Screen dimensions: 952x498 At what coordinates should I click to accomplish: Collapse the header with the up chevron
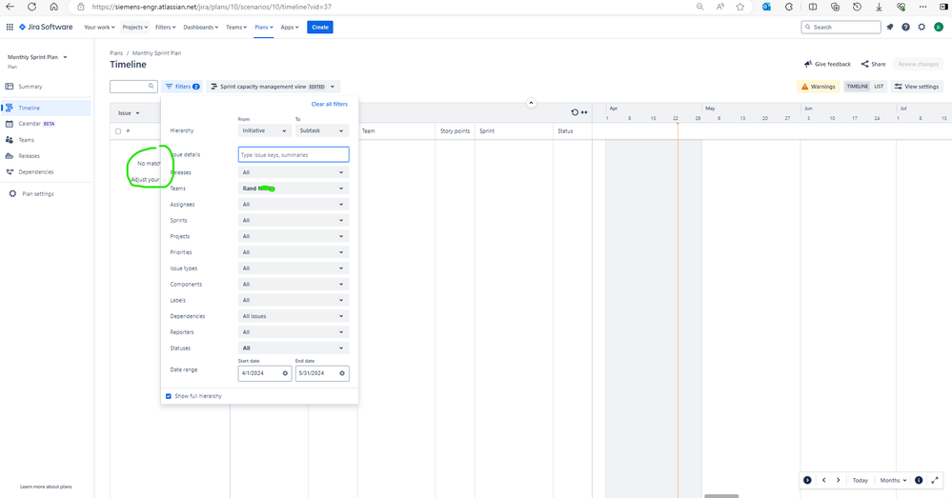click(x=531, y=103)
